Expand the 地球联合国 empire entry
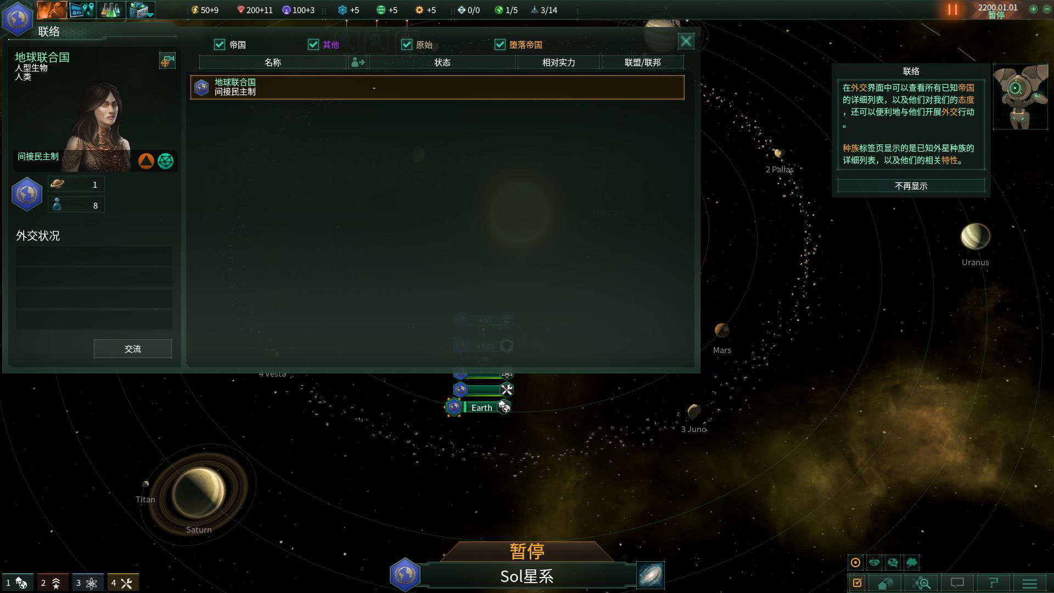The image size is (1054, 593). pos(436,87)
